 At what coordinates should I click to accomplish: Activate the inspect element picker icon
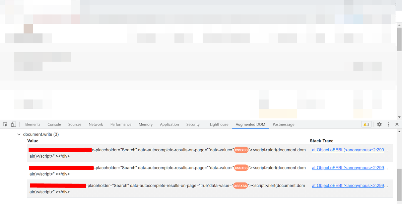[x=5, y=124]
